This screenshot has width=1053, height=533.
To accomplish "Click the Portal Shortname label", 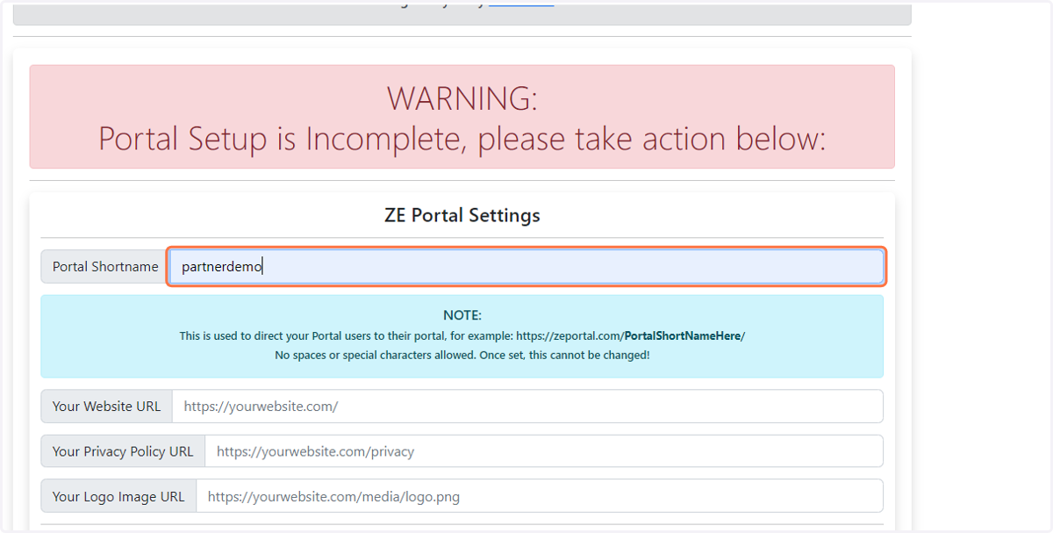I will (105, 267).
